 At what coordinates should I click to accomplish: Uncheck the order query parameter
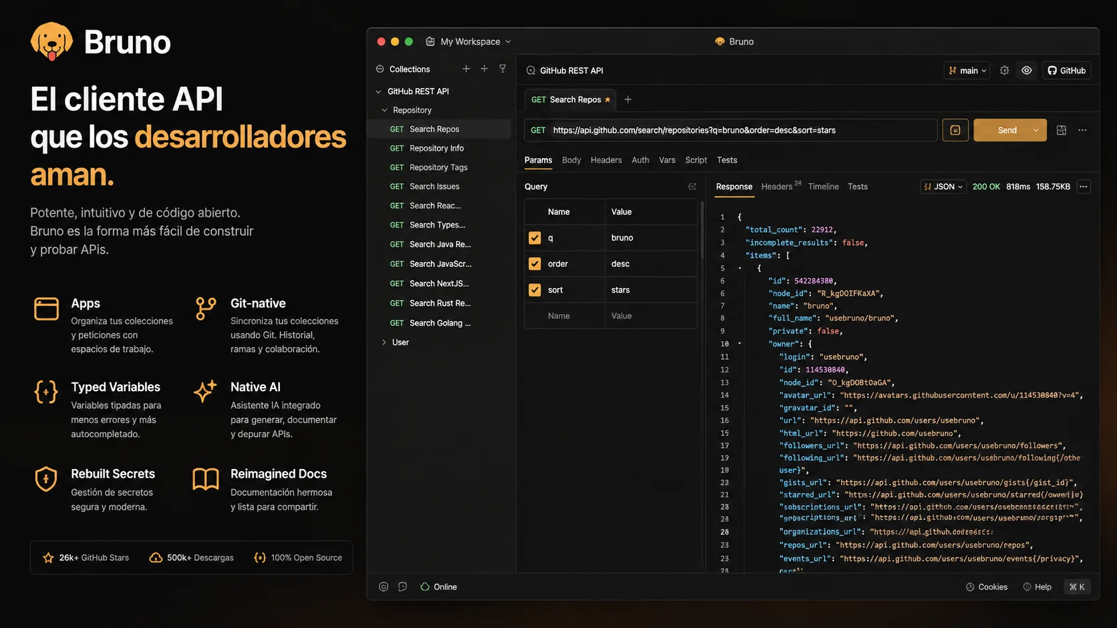click(534, 264)
